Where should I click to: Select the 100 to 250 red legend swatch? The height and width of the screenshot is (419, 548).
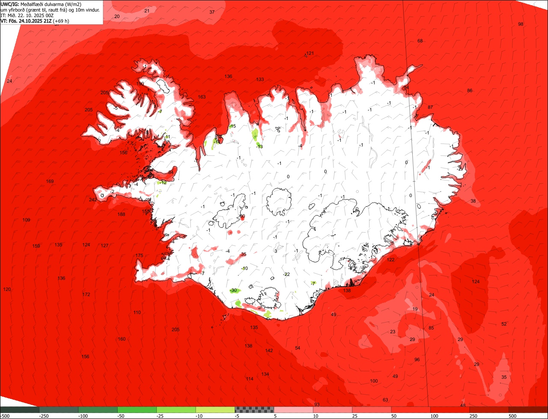coord(450,410)
